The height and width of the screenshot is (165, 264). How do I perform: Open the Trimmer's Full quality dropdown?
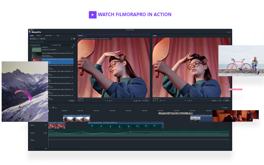click(140, 101)
